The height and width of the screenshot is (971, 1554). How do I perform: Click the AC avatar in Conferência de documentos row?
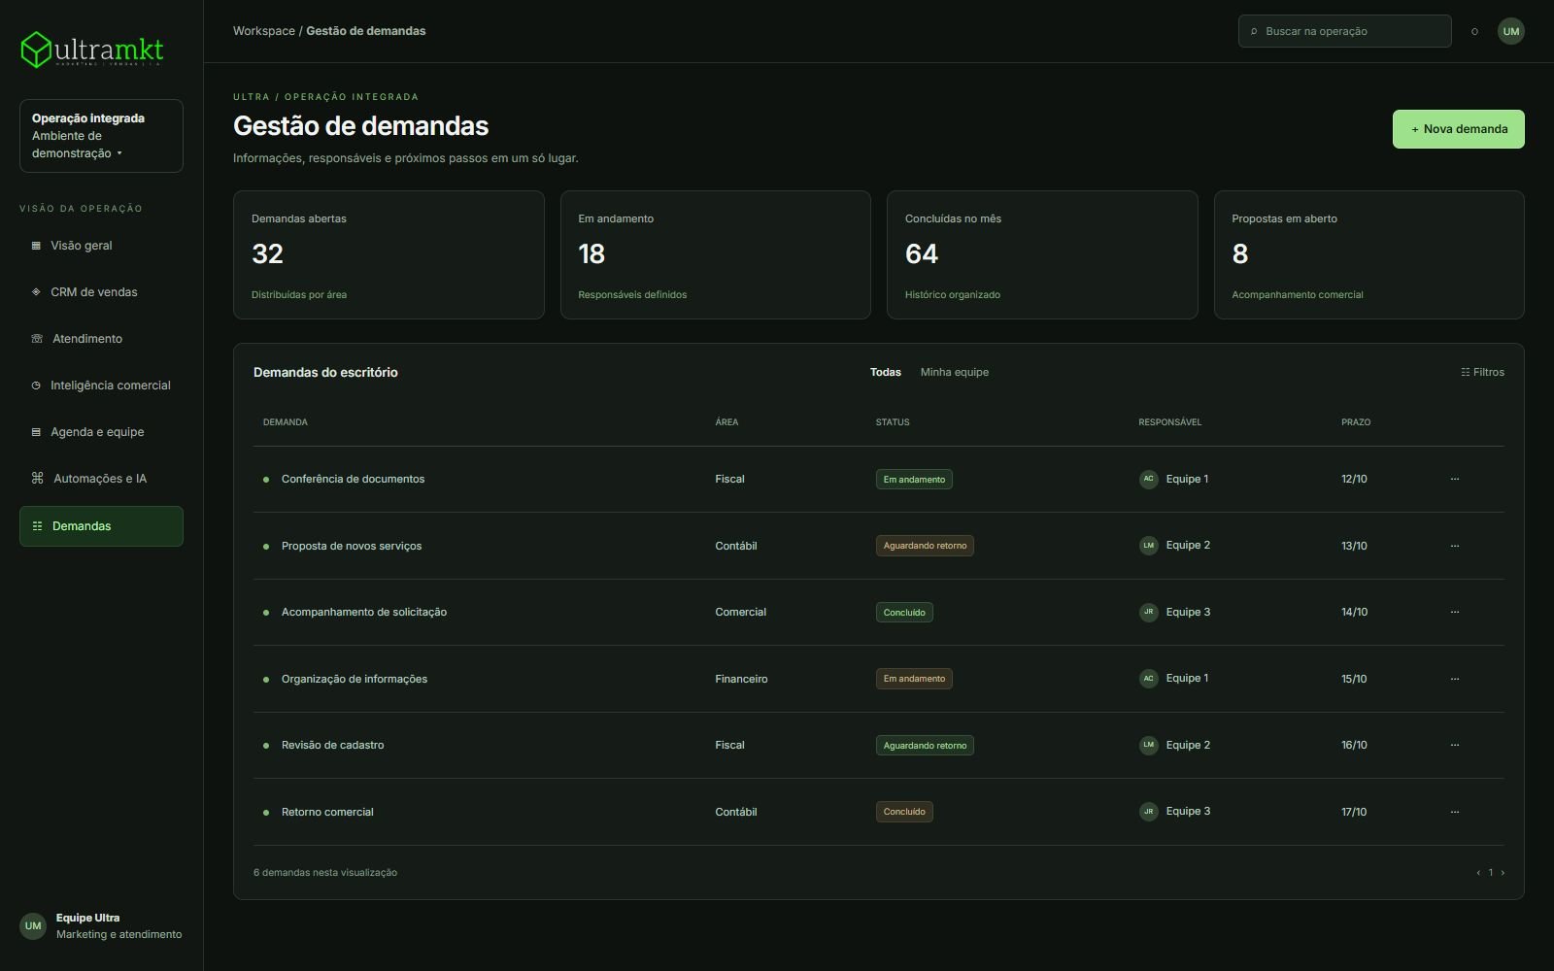pos(1148,479)
